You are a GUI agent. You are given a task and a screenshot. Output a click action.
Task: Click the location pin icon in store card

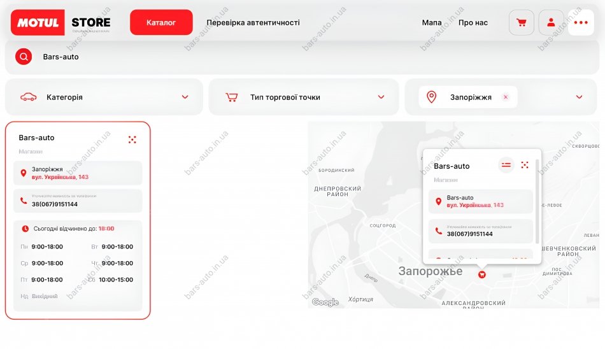[24, 173]
